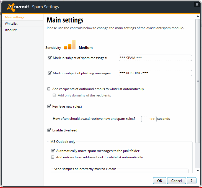Adjust the Sensitivity level bars
This screenshot has height=188, width=202.
click(70, 45)
